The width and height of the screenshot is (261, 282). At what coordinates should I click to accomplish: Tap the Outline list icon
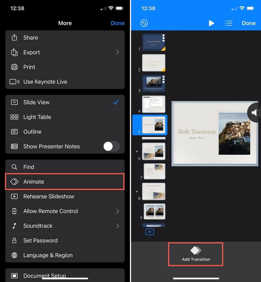tap(14, 132)
